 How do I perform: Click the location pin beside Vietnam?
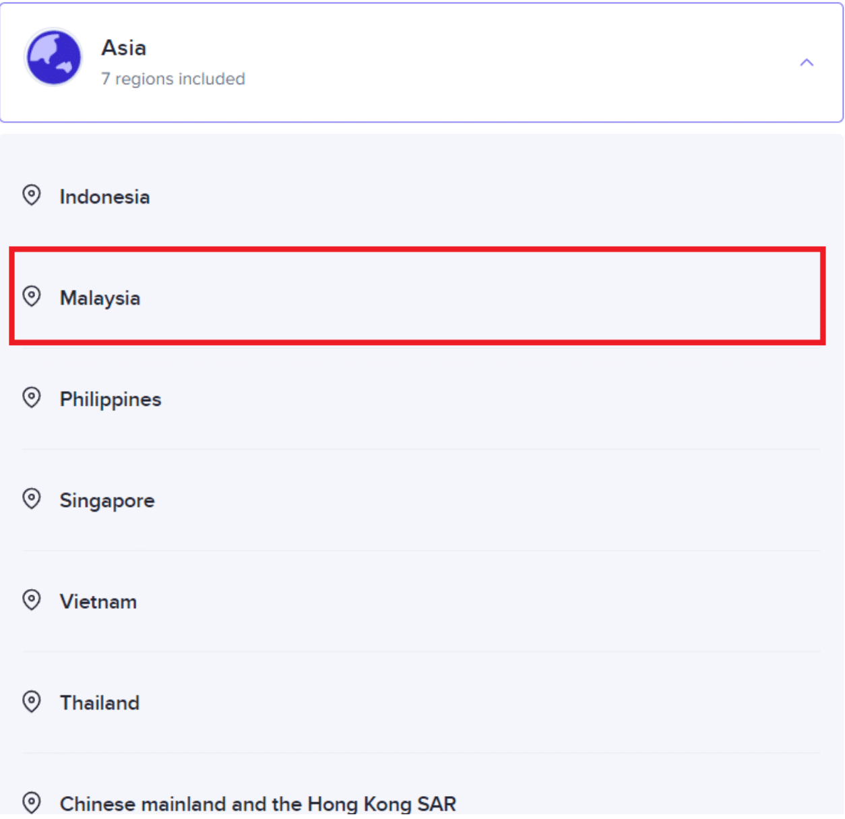(x=32, y=600)
